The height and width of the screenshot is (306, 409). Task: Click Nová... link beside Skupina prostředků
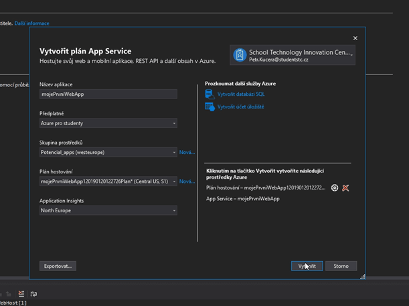click(x=187, y=153)
